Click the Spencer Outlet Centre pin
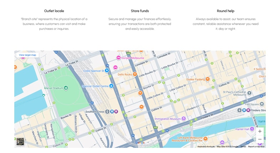 pyautogui.click(x=111, y=86)
